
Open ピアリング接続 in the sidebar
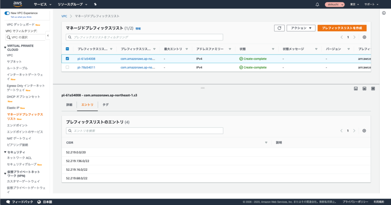(x=18, y=145)
